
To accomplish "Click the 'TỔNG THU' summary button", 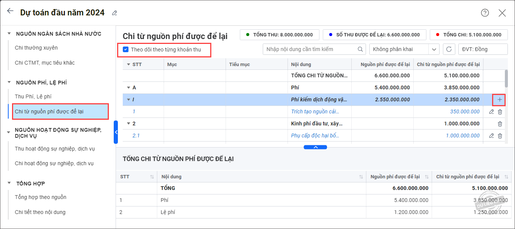I will tap(279, 35).
